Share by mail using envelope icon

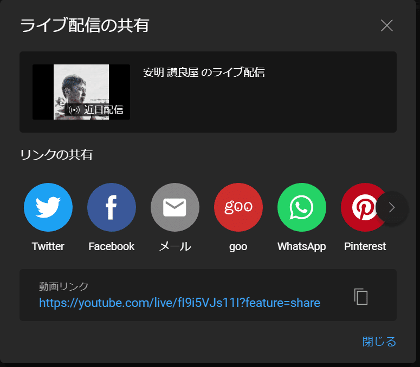(x=175, y=207)
